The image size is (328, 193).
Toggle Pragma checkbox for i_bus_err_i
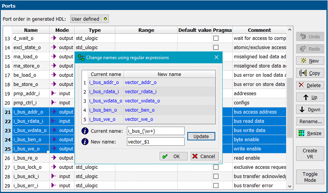pyautogui.click(x=216, y=185)
